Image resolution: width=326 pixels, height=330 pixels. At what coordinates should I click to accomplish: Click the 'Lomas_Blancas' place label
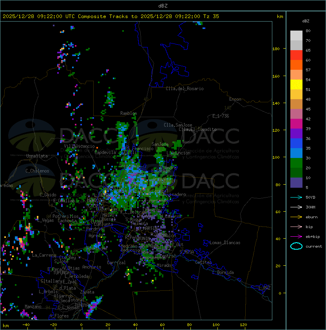coord(225,243)
